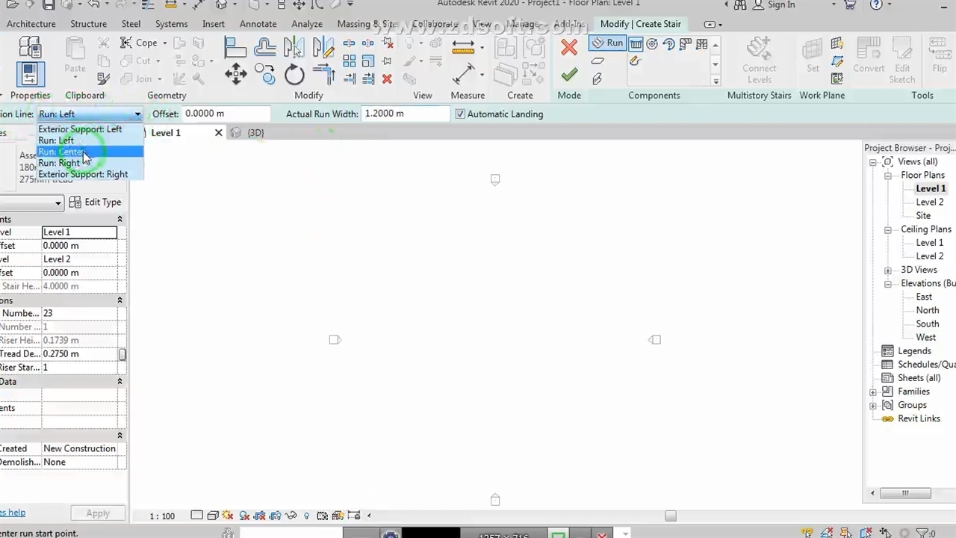Screen dimensions: 956x538
Task: Select 'Run: Center' from location line list
Action: click(x=61, y=152)
